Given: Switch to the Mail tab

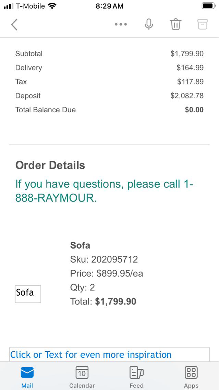Looking at the screenshot, I should (x=27, y=376).
